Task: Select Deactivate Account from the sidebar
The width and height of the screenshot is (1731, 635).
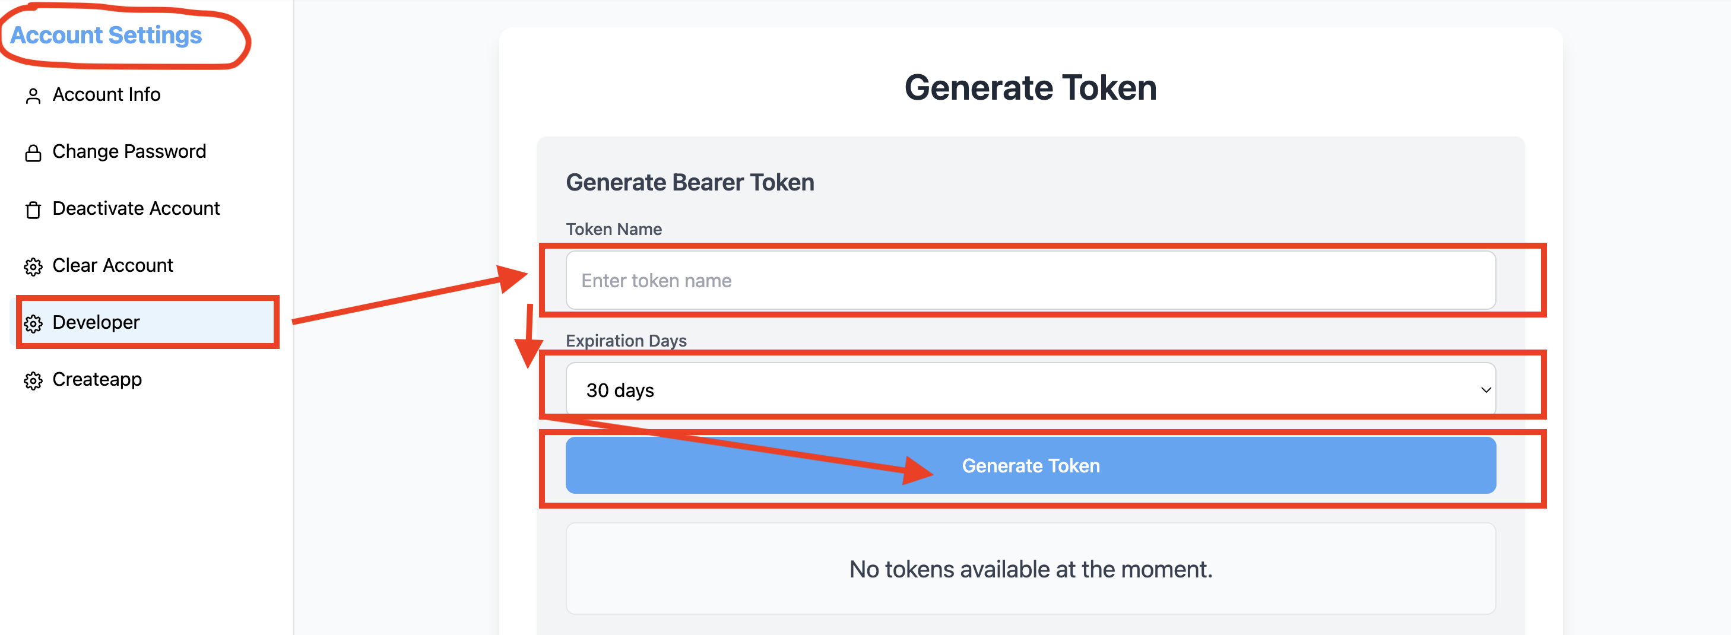Action: (x=136, y=208)
